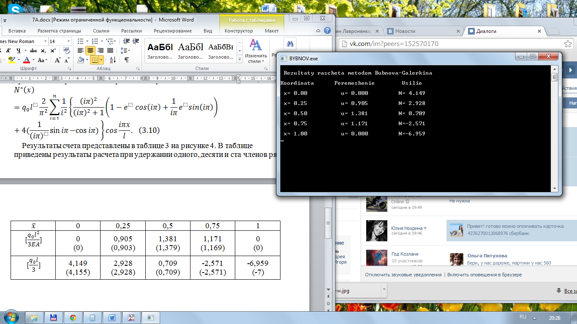Screen dimensions: 577x324
Task: Increase paragraph indent
Action: pyautogui.click(x=136, y=41)
